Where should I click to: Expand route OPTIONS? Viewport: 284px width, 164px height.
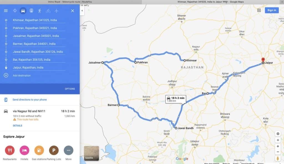(x=70, y=89)
